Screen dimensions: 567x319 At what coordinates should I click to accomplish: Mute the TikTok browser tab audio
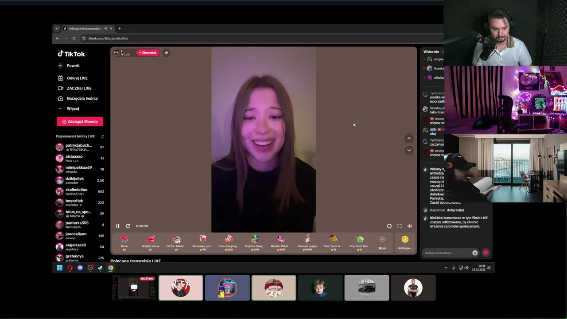[x=105, y=28]
